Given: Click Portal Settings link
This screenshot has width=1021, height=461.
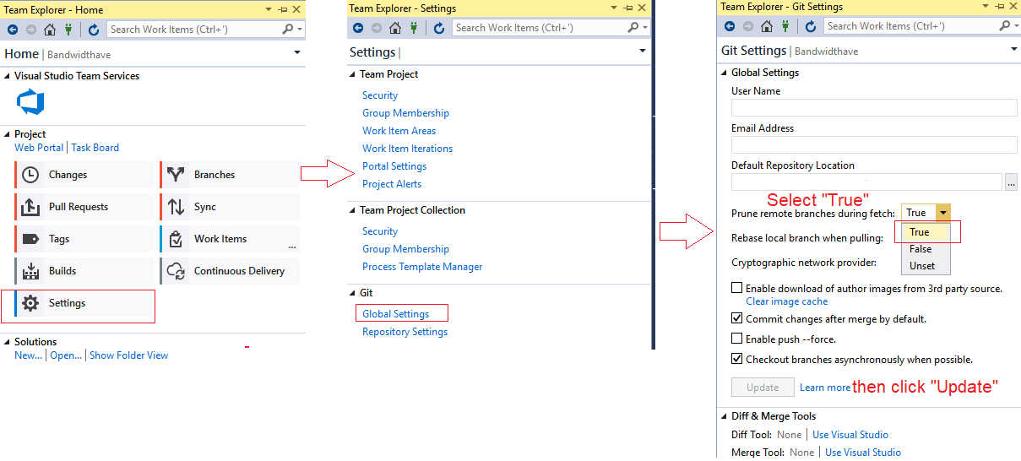Looking at the screenshot, I should pos(394,166).
